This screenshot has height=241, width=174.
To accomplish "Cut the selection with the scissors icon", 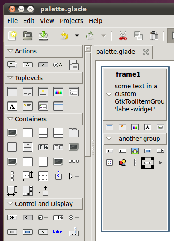I will tap(123, 36).
